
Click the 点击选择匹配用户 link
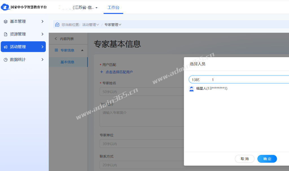click(119, 72)
